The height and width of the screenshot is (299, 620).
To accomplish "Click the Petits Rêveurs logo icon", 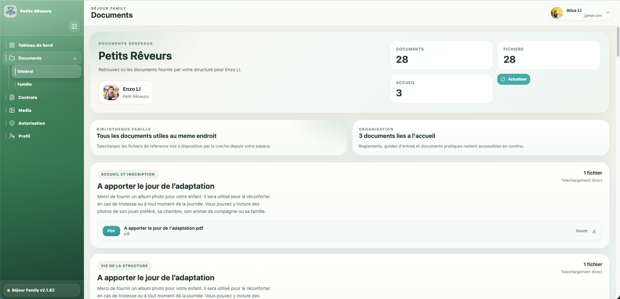I will (10, 11).
